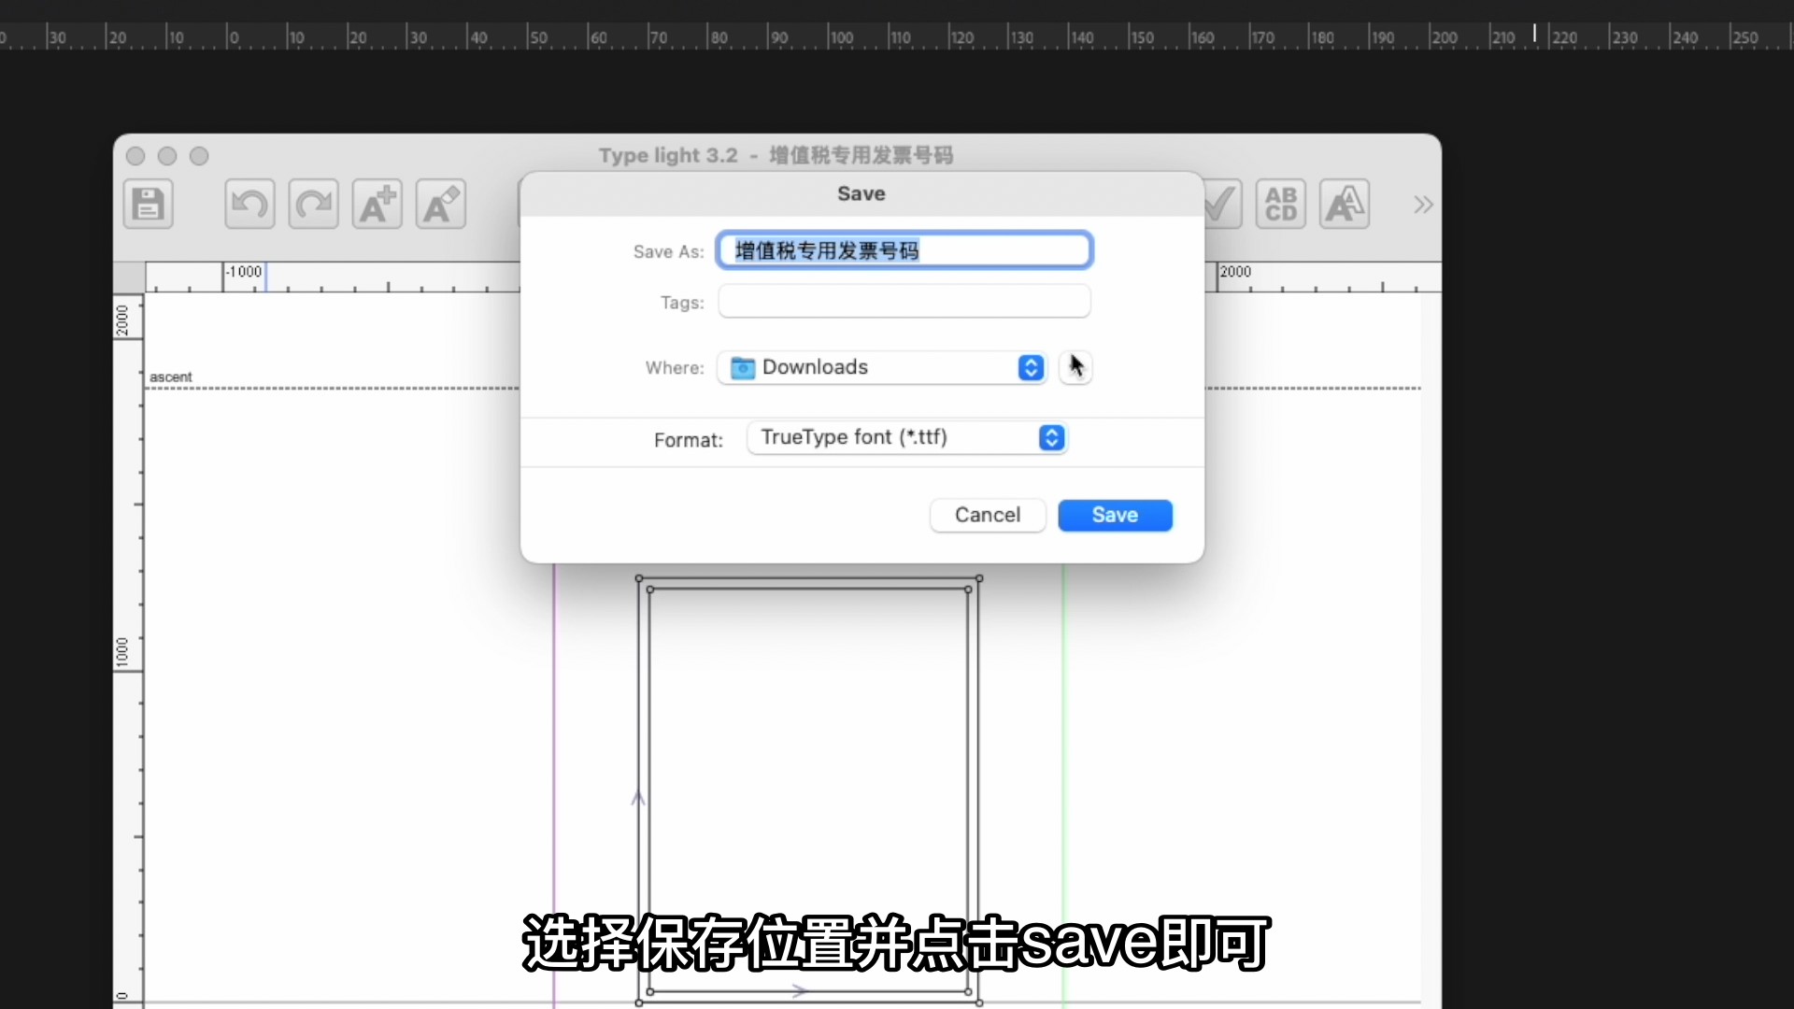Open the Format TrueType font dropdown
This screenshot has width=1794, height=1009.
point(906,437)
